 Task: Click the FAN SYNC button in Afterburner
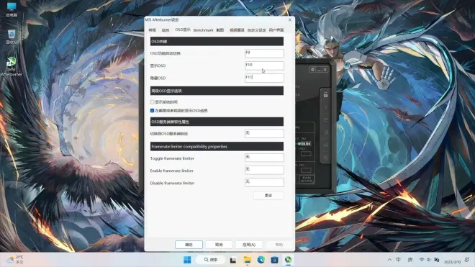pos(307,178)
